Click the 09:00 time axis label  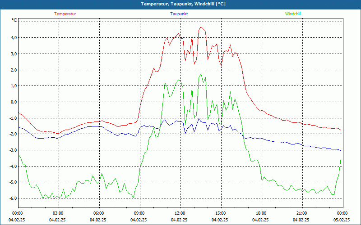140,213
